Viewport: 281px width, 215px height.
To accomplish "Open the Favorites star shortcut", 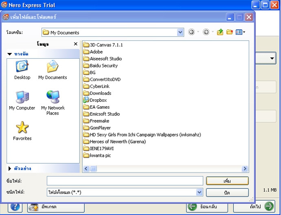I will (22, 127).
